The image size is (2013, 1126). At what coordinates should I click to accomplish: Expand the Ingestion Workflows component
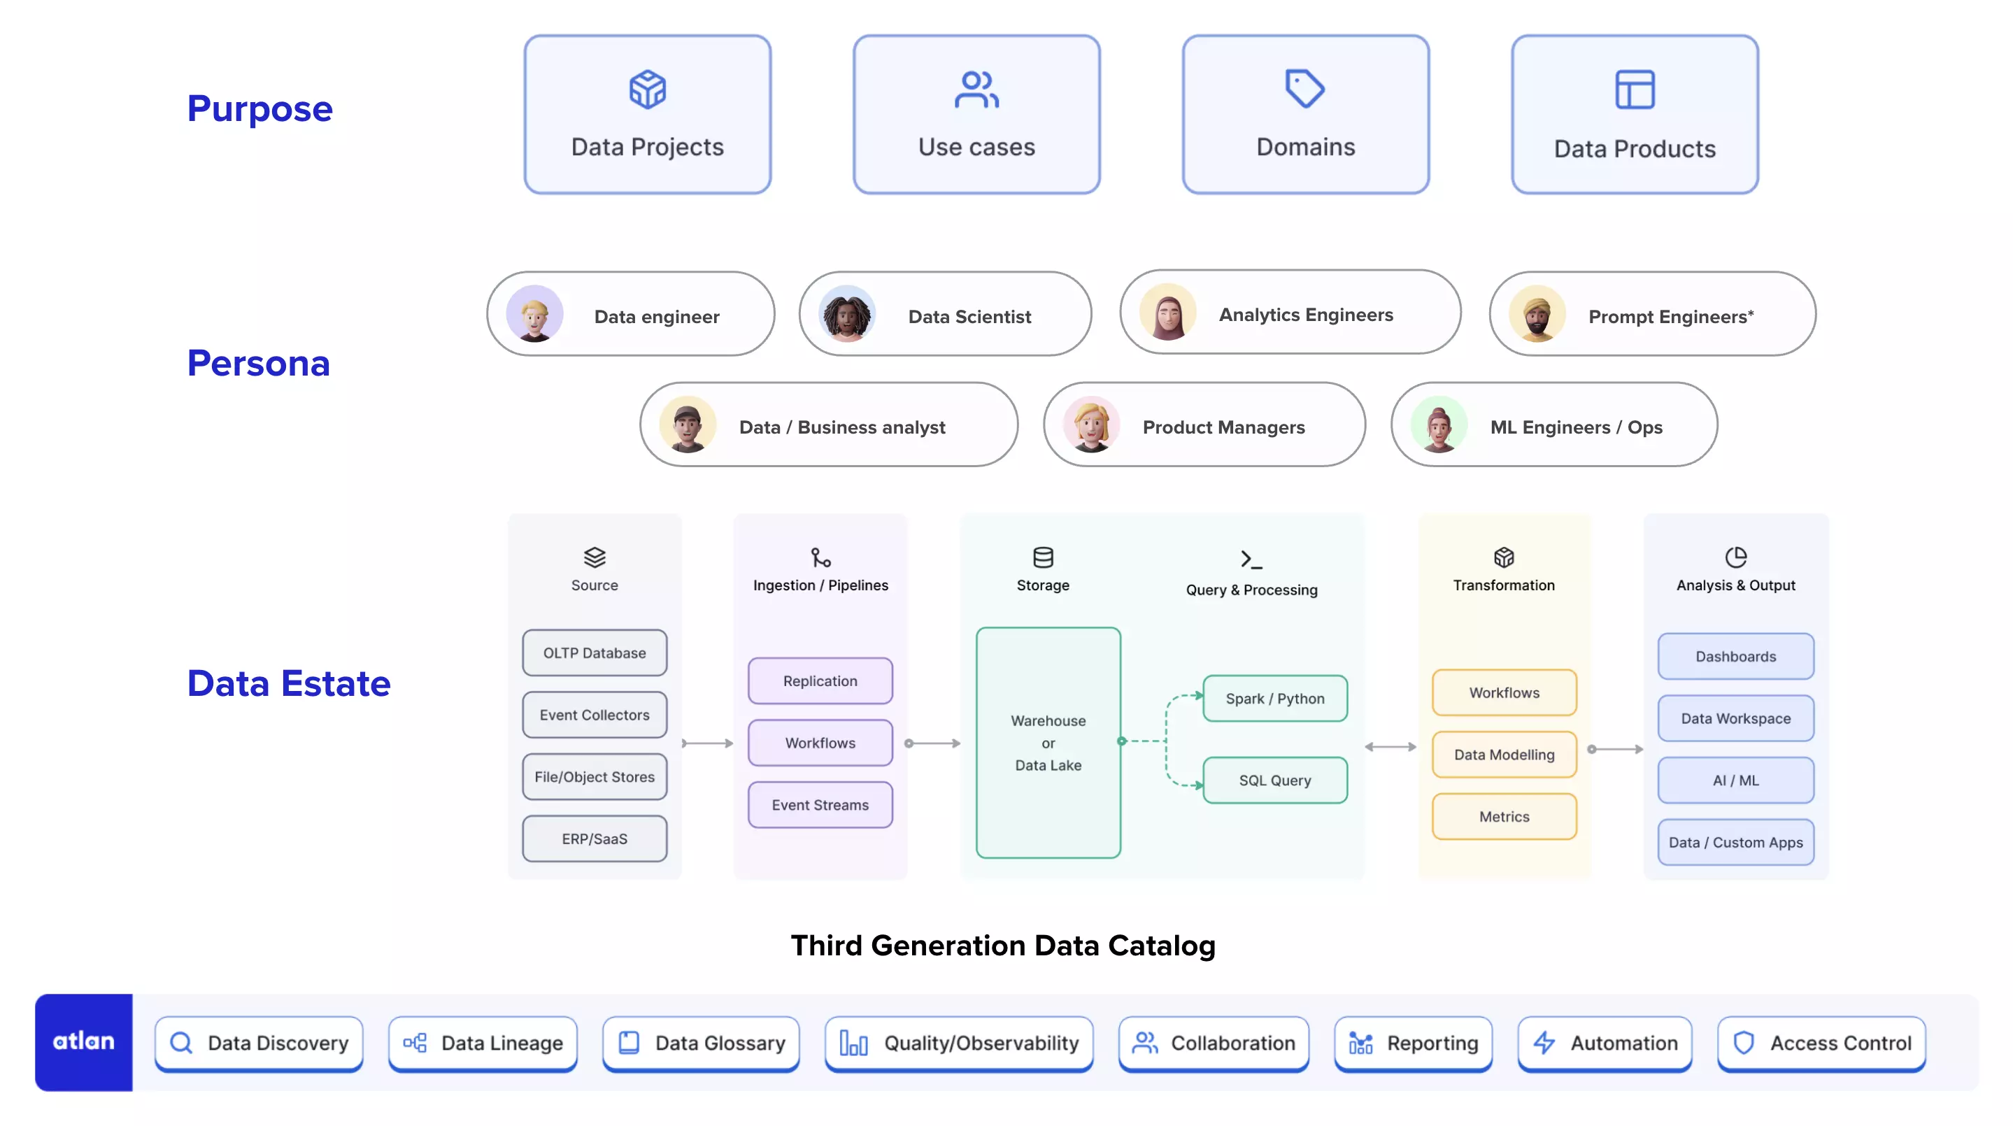coord(820,742)
